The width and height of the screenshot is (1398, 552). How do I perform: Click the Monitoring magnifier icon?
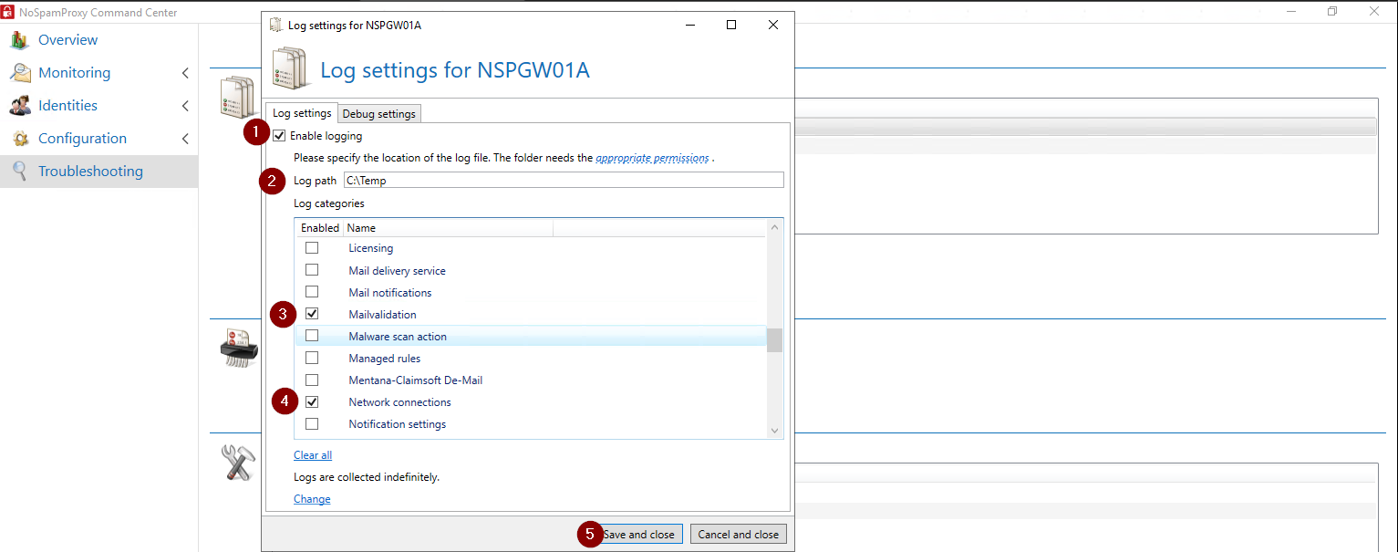click(19, 73)
